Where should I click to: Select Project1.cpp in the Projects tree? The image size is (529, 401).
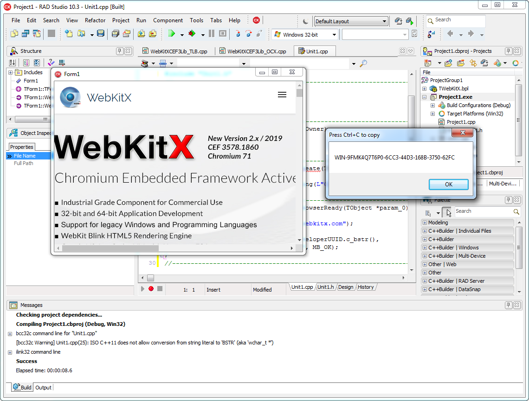pyautogui.click(x=461, y=122)
